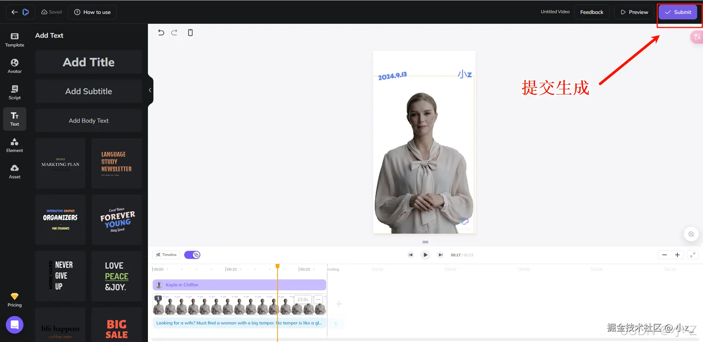Go back using the arrow icon
Image resolution: width=703 pixels, height=342 pixels.
pyautogui.click(x=14, y=12)
